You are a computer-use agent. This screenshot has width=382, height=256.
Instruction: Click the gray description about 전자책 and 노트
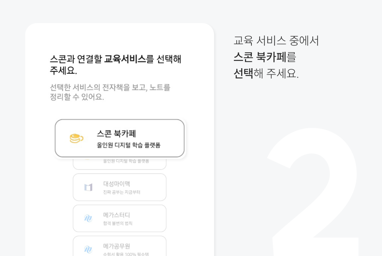coord(110,92)
